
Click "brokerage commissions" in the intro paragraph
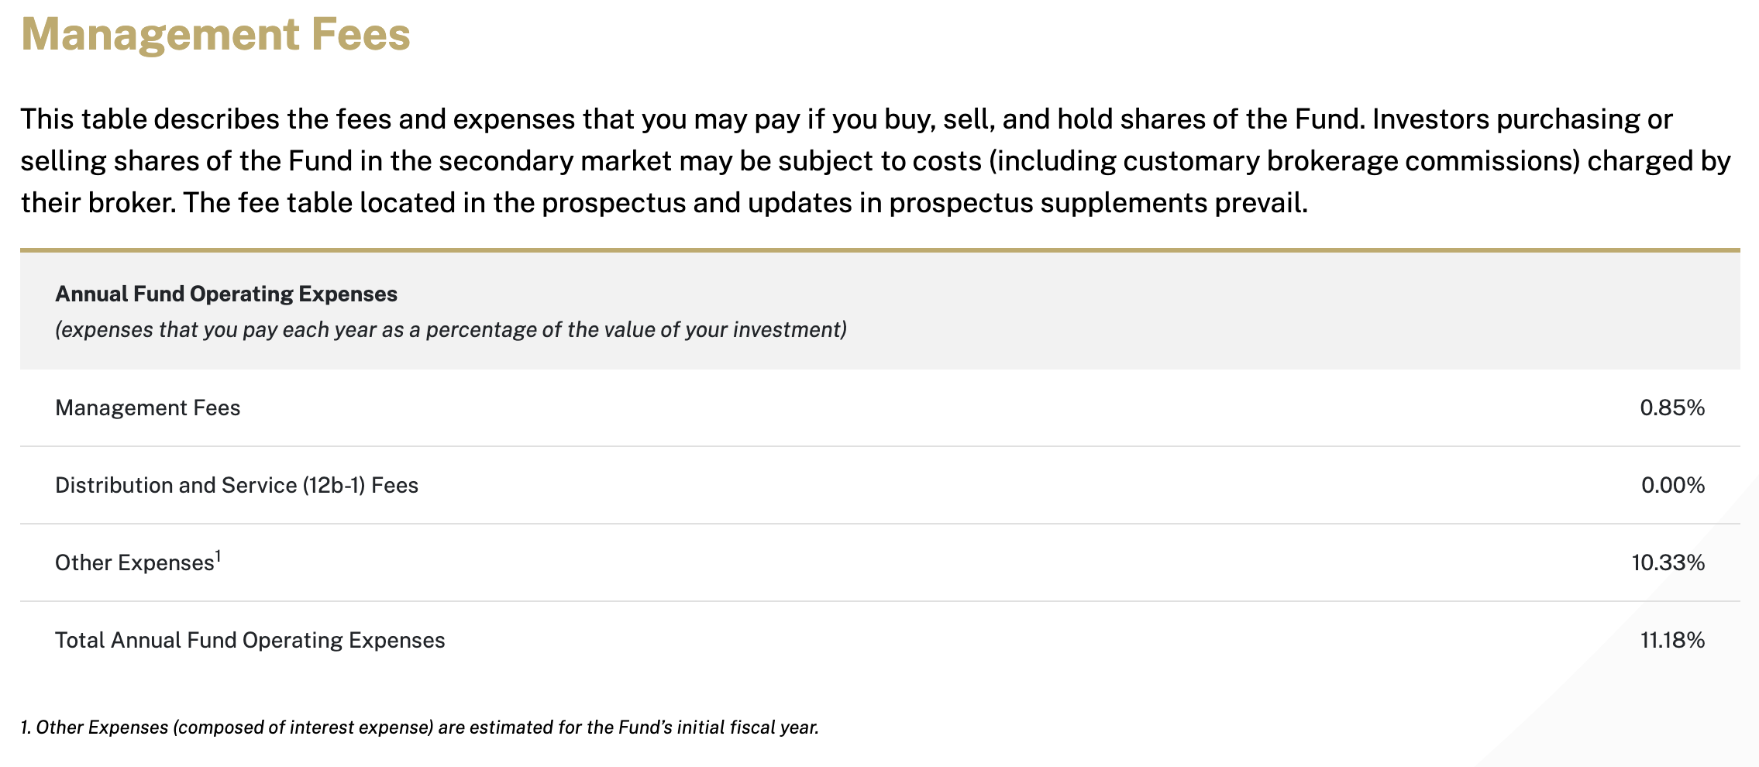click(1412, 161)
